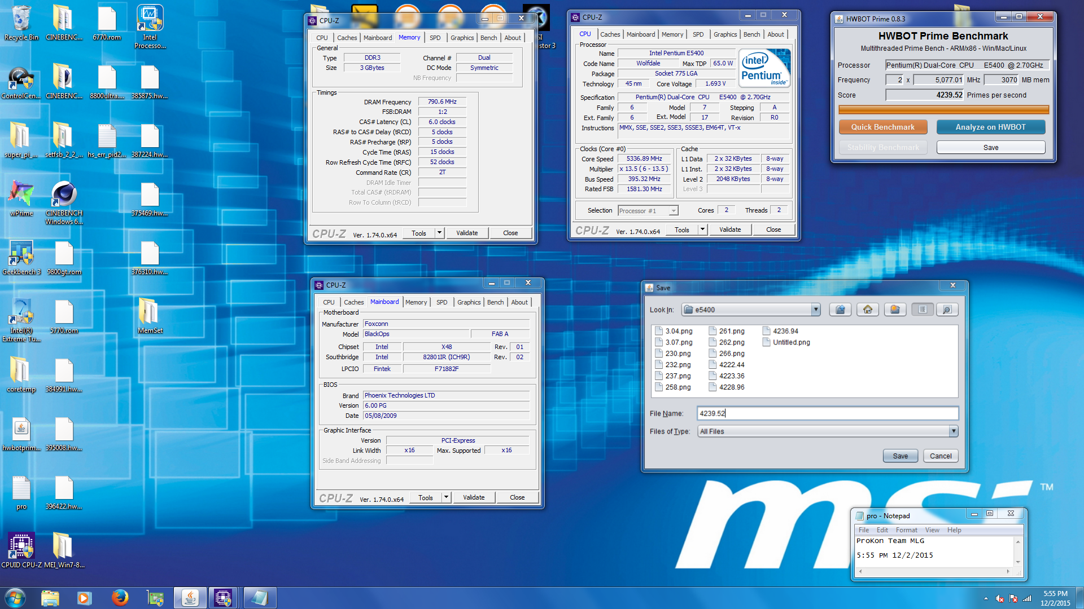Select 4222.44 file in Save dialog list
The height and width of the screenshot is (609, 1084).
click(727, 365)
